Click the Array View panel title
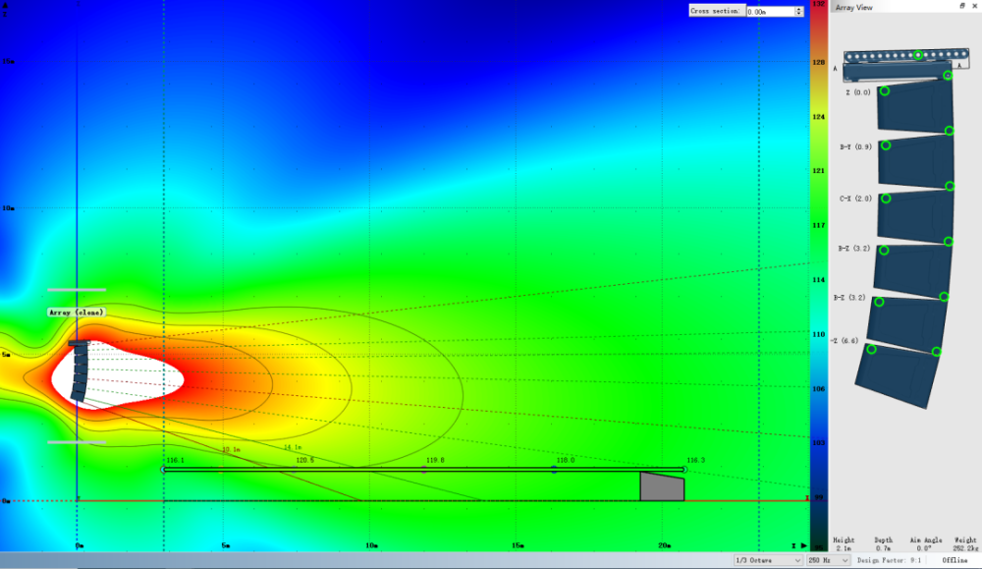 point(853,8)
